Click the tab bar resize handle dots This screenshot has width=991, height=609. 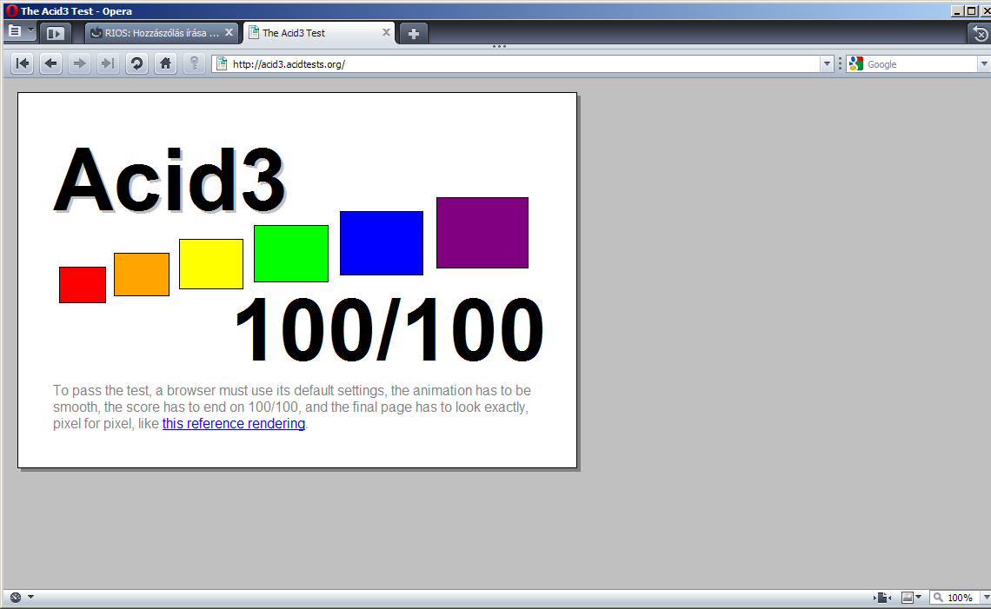499,46
